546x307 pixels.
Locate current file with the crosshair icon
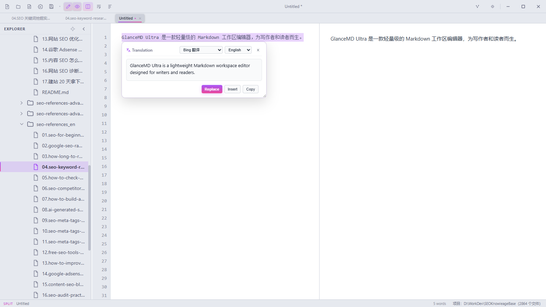[x=73, y=29]
